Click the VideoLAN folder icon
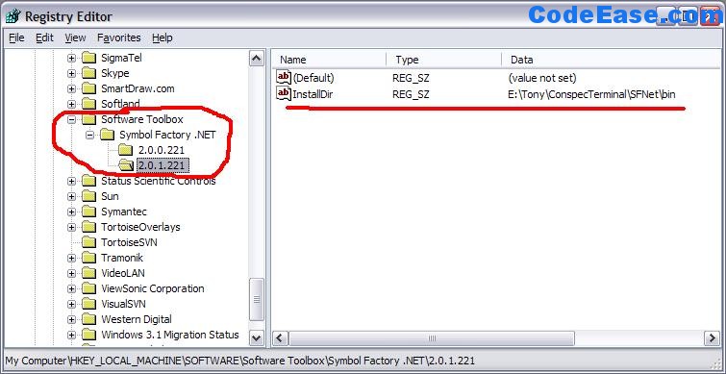Image resolution: width=726 pixels, height=374 pixels. [88, 273]
